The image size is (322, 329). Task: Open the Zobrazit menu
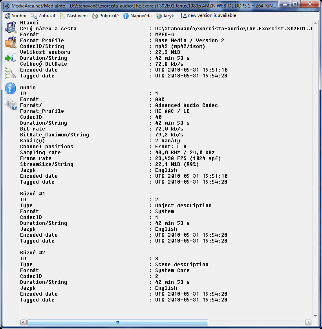click(x=43, y=16)
